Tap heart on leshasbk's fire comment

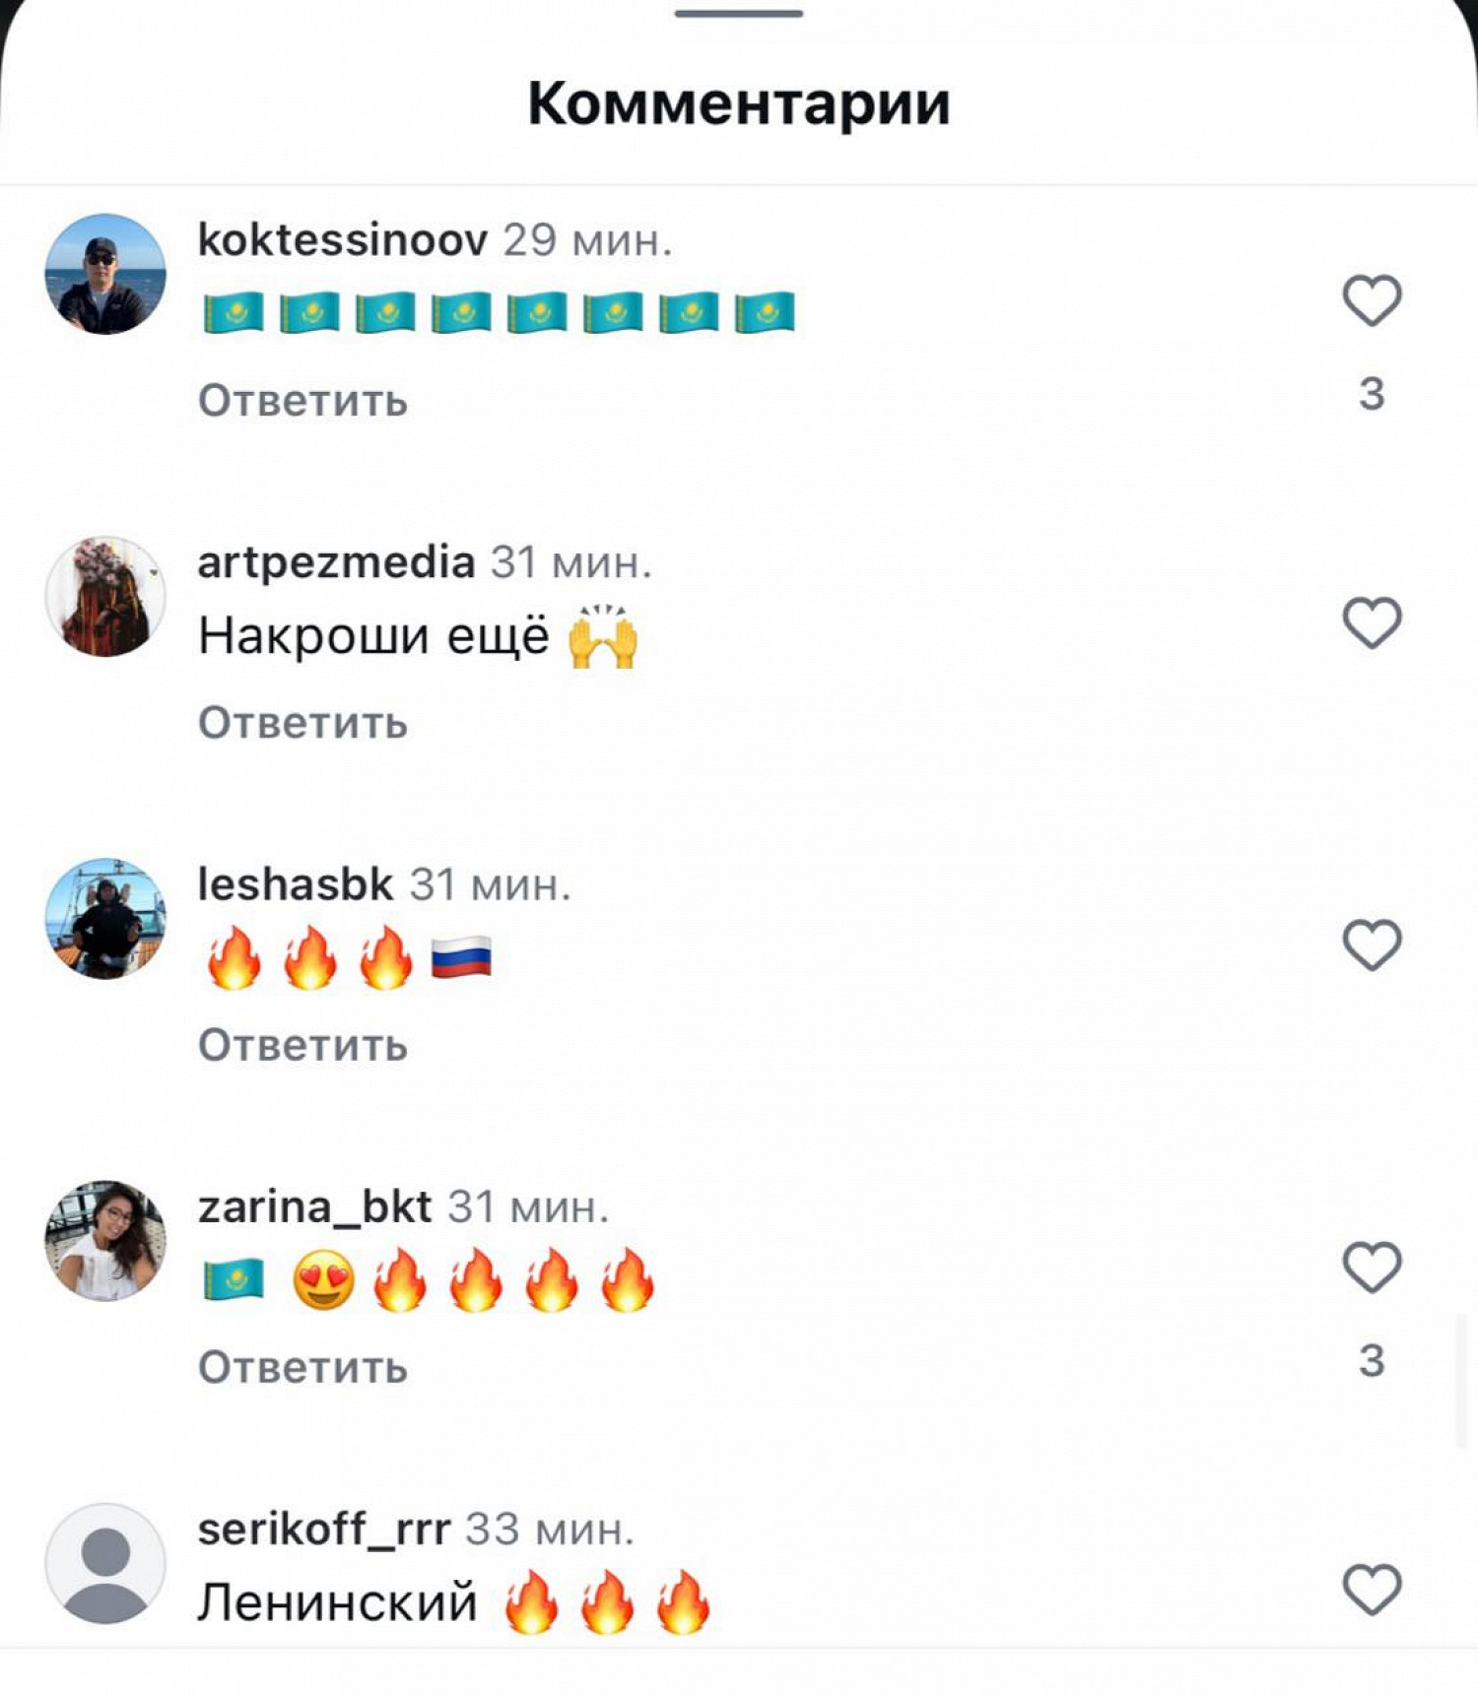pos(1372,945)
